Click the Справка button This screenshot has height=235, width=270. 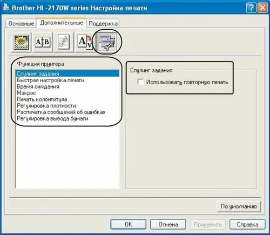[x=247, y=224]
